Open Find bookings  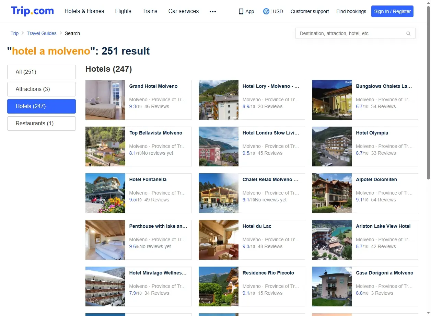click(x=351, y=11)
